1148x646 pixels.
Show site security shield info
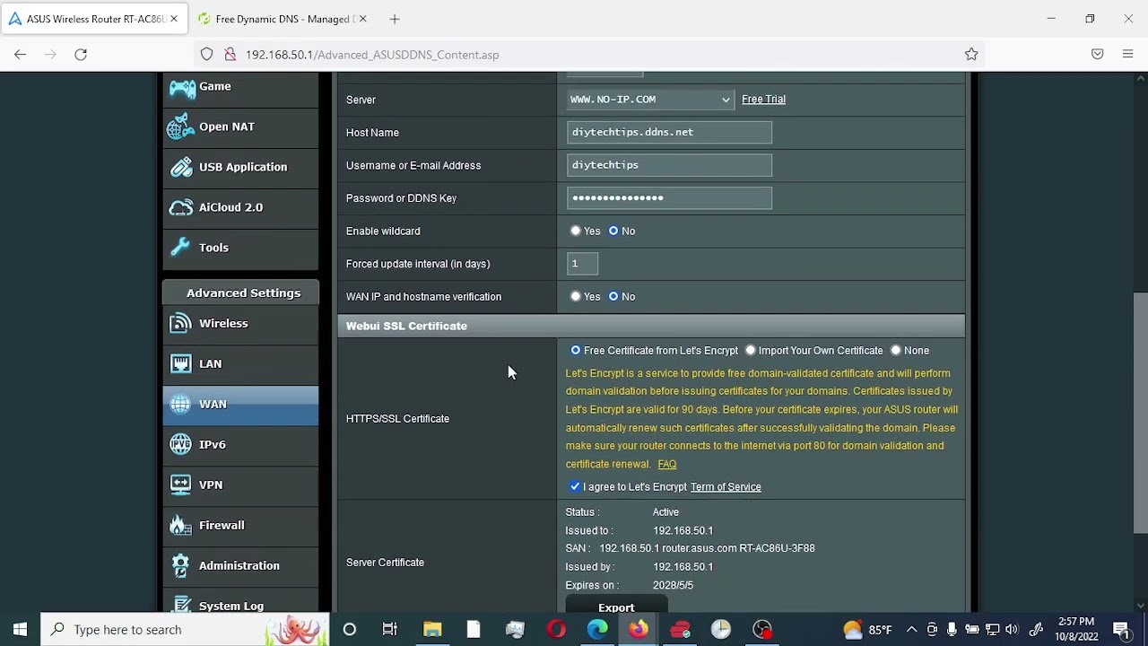207,55
